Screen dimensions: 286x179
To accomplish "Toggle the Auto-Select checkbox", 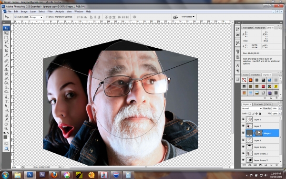I will coord(16,17).
